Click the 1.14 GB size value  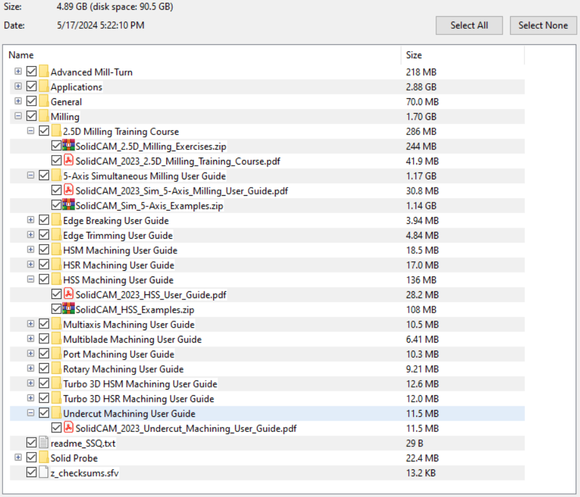[x=421, y=206]
